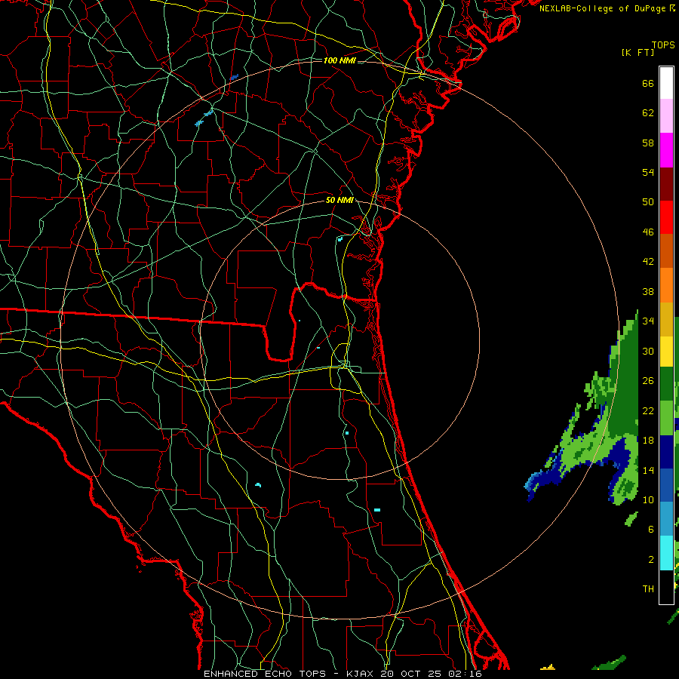Viewport: 679px width, 679px height.
Task: Click the yellow legend swatch near 30
Action: (x=666, y=351)
